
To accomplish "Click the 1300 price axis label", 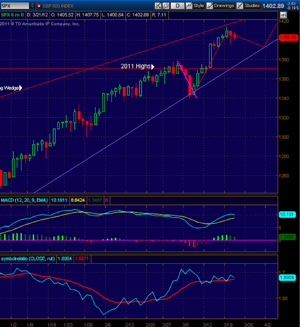I will point(284,137).
